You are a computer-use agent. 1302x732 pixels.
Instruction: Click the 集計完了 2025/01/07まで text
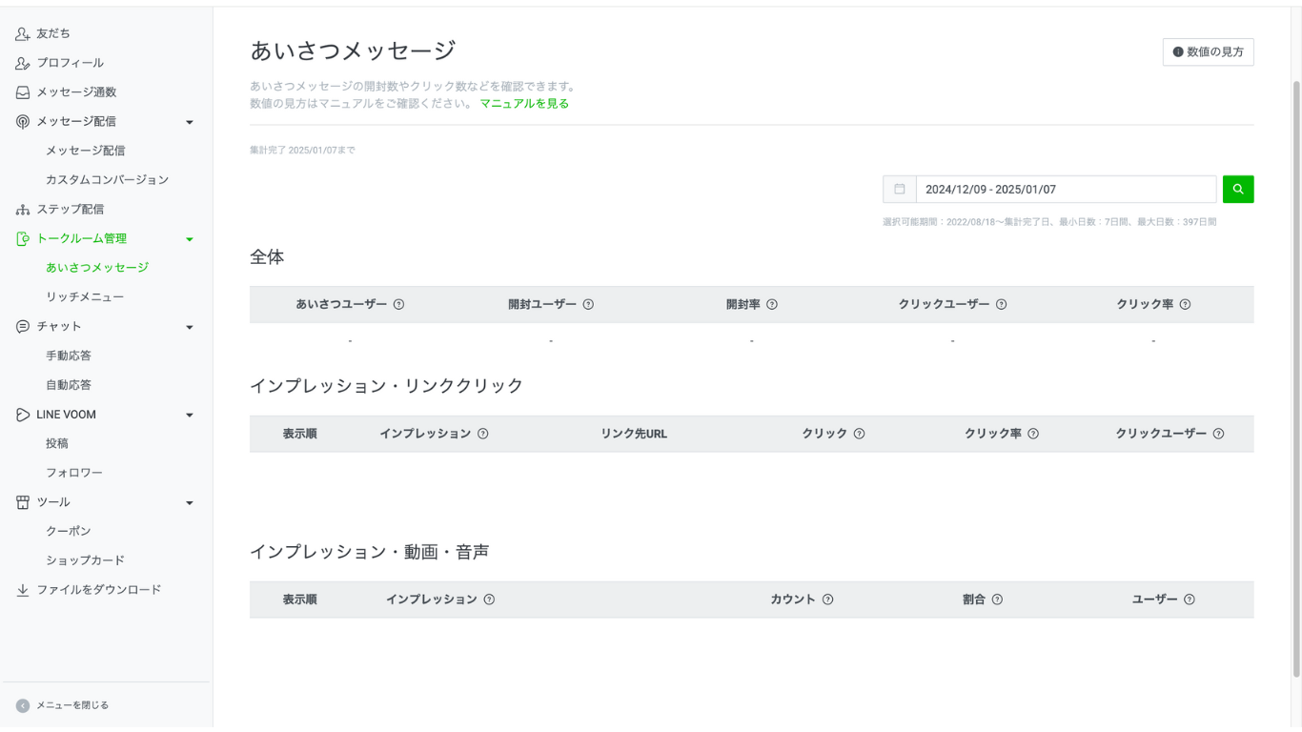click(x=302, y=151)
